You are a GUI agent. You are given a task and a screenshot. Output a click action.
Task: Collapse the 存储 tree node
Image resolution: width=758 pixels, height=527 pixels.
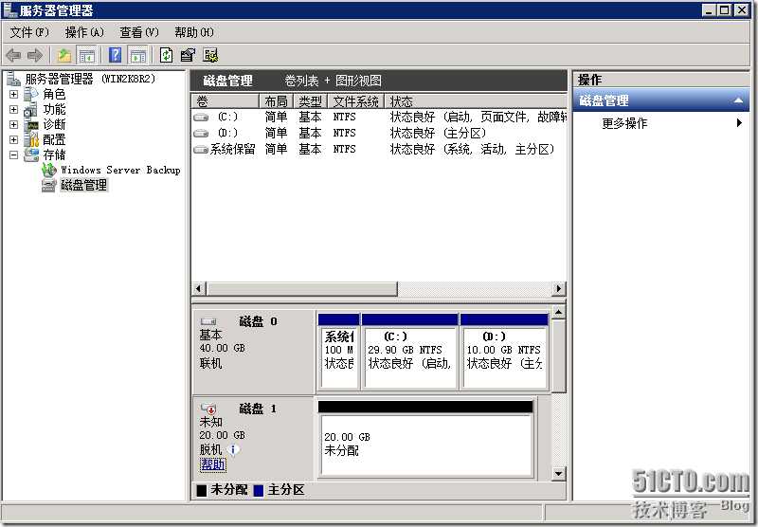click(x=13, y=155)
